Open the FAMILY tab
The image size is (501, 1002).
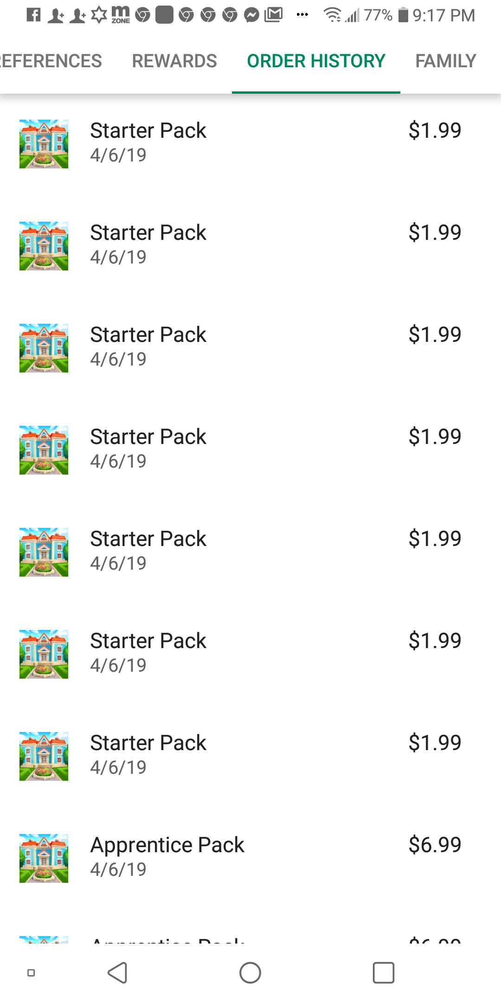[445, 61]
